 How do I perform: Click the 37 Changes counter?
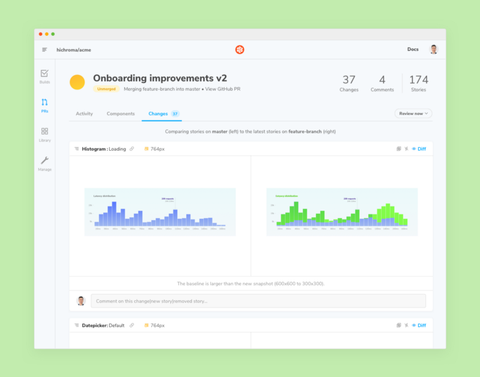tap(349, 83)
